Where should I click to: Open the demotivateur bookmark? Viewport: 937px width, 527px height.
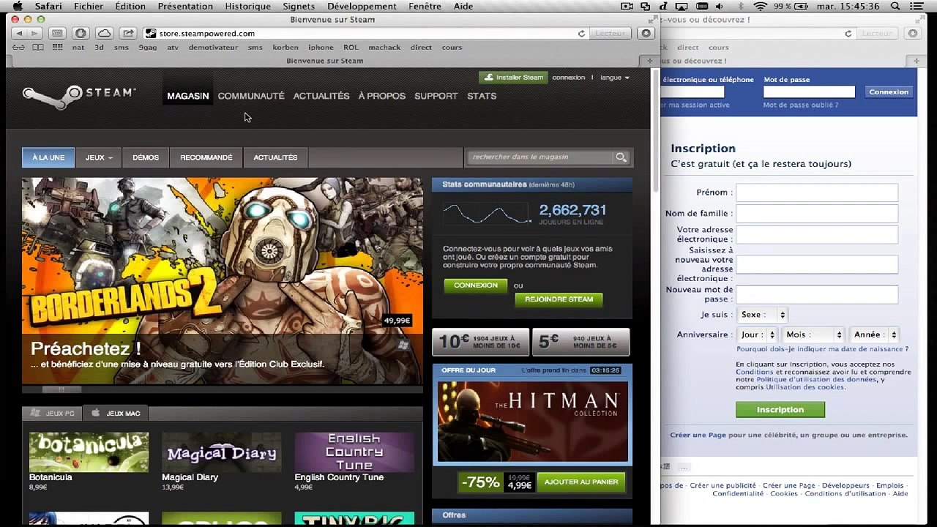pos(213,48)
